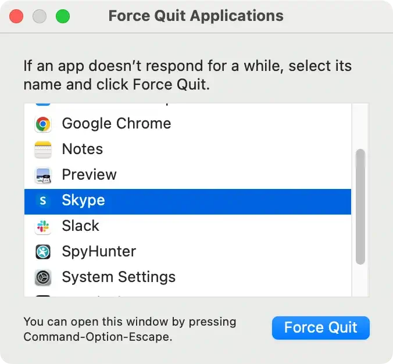Pick the Preview label in the app list
The width and height of the screenshot is (393, 364).
coord(89,174)
